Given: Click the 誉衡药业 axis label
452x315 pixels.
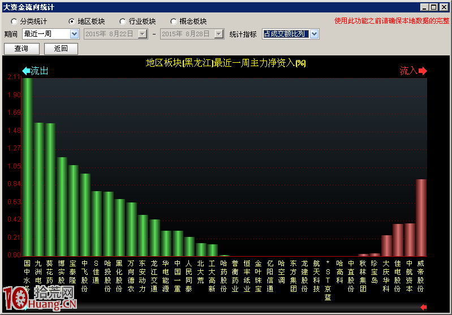Looking at the screenshot, I should [235, 276].
